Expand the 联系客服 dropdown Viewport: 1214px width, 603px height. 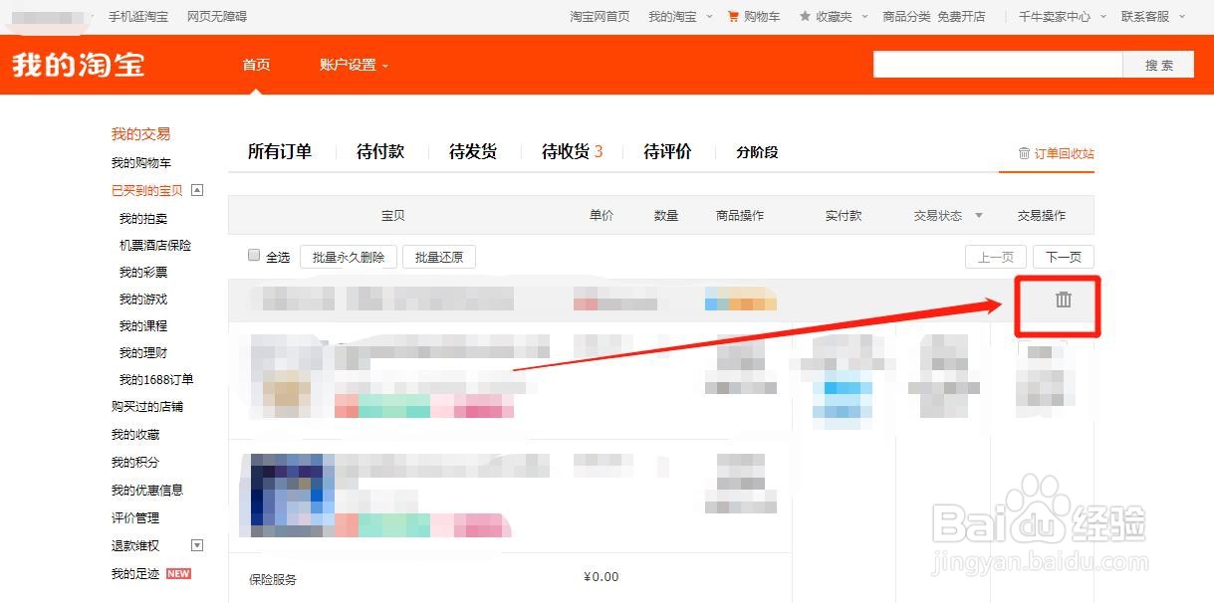click(1152, 17)
